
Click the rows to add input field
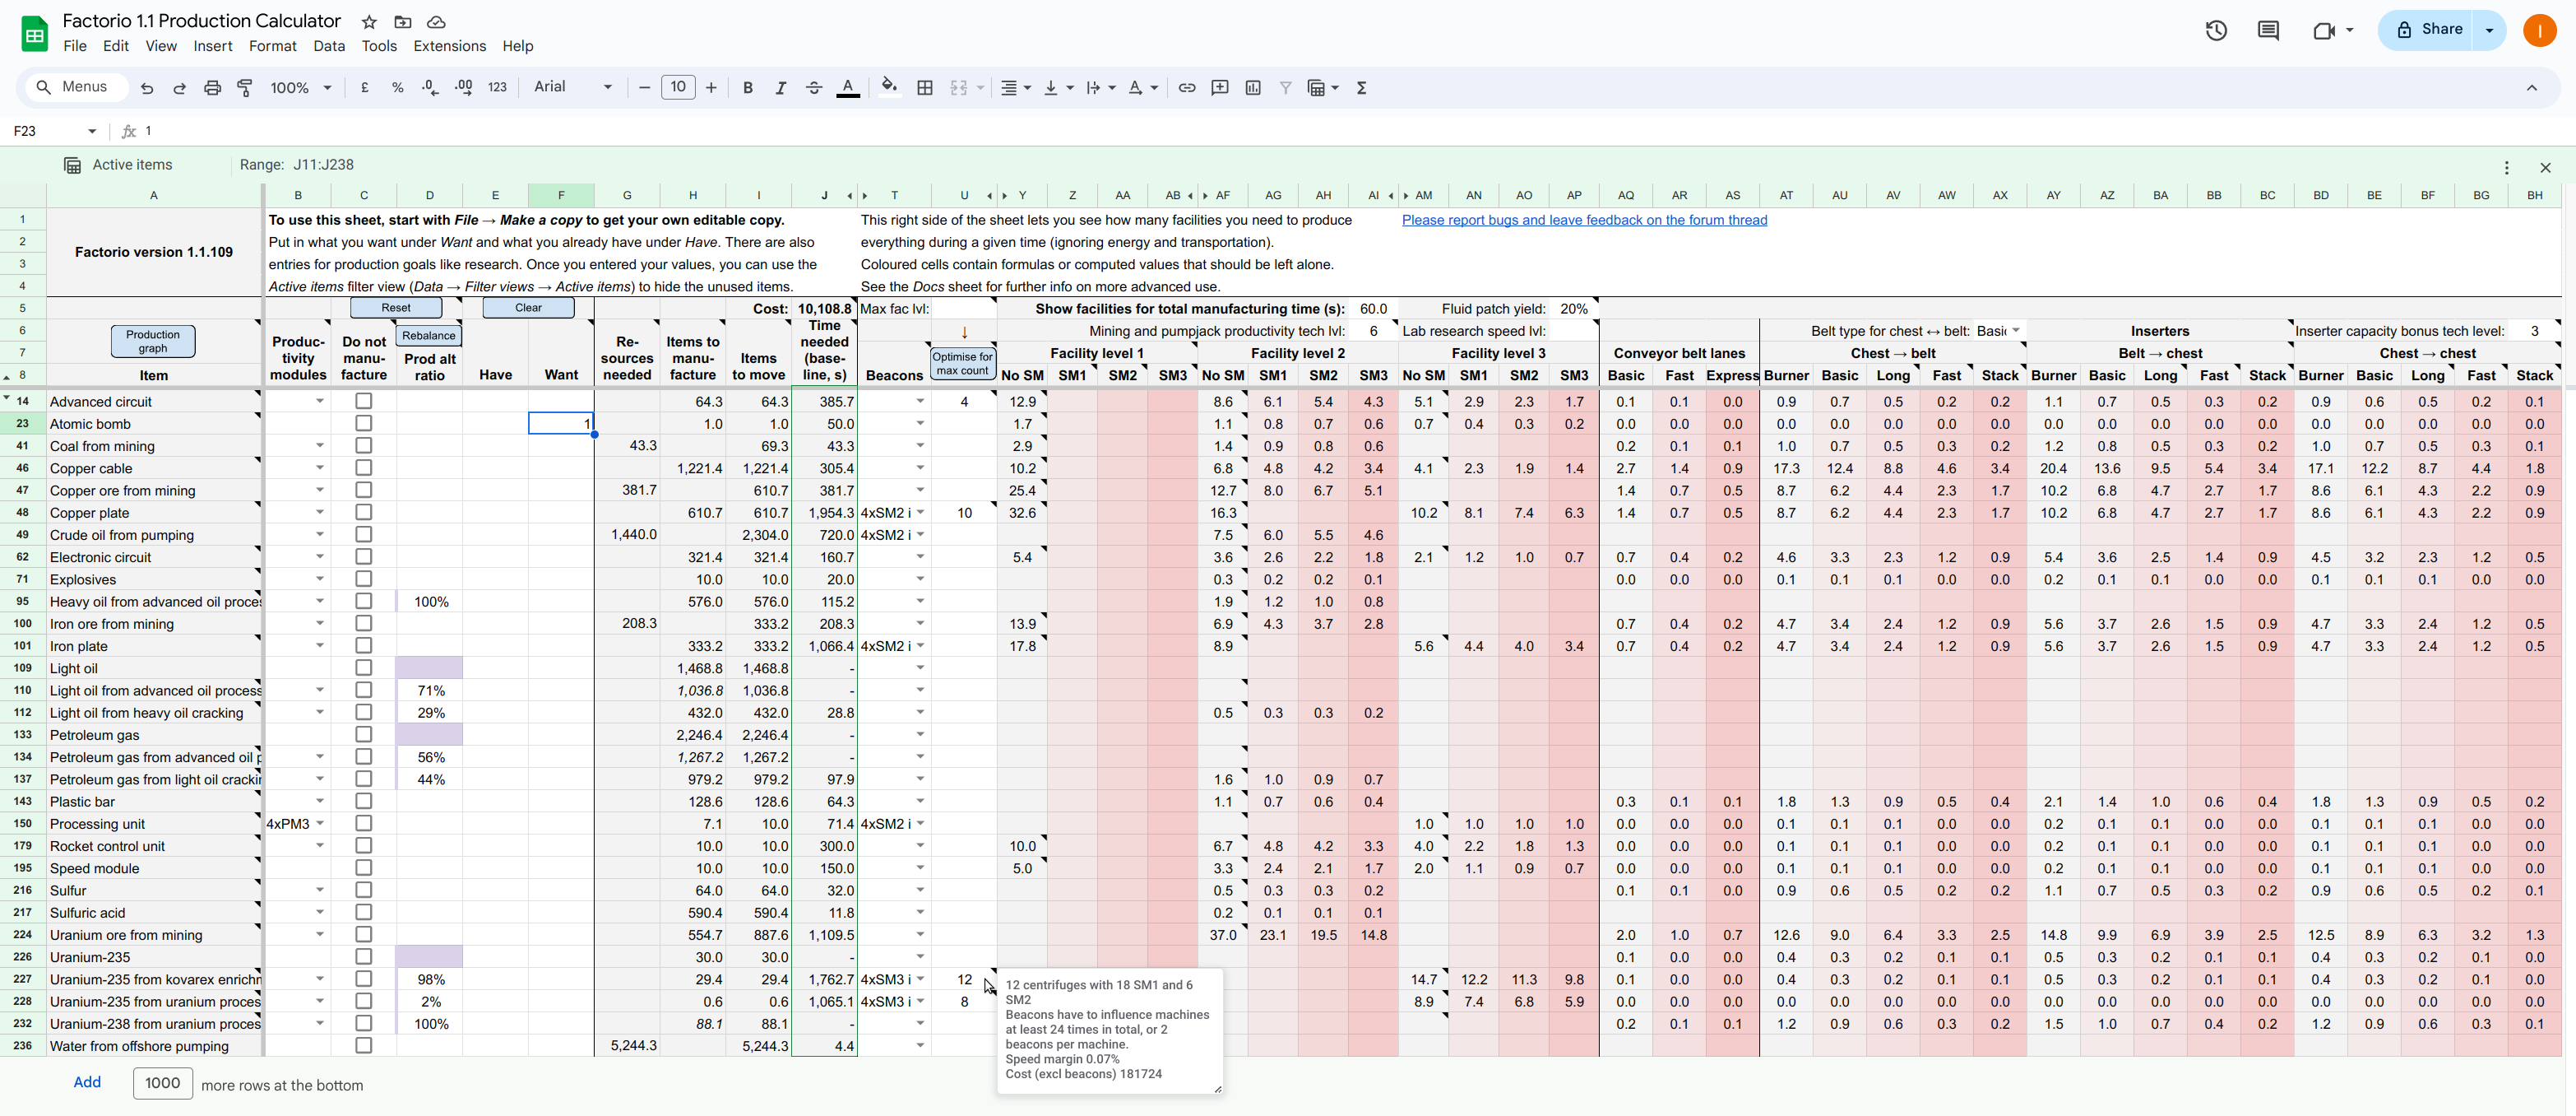click(x=162, y=1083)
